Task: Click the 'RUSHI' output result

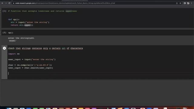Action: [x=12, y=41]
